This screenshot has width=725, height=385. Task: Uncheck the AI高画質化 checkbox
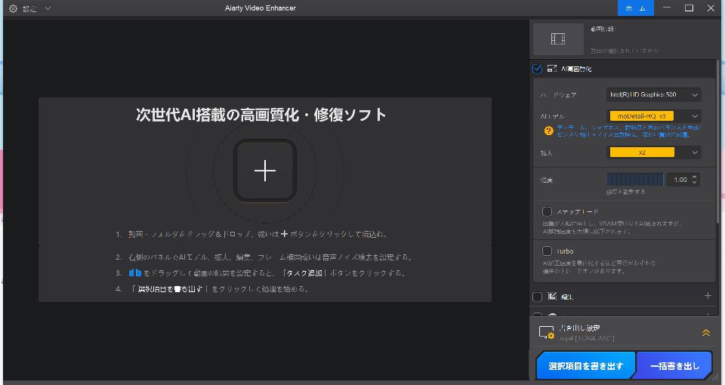click(x=537, y=69)
